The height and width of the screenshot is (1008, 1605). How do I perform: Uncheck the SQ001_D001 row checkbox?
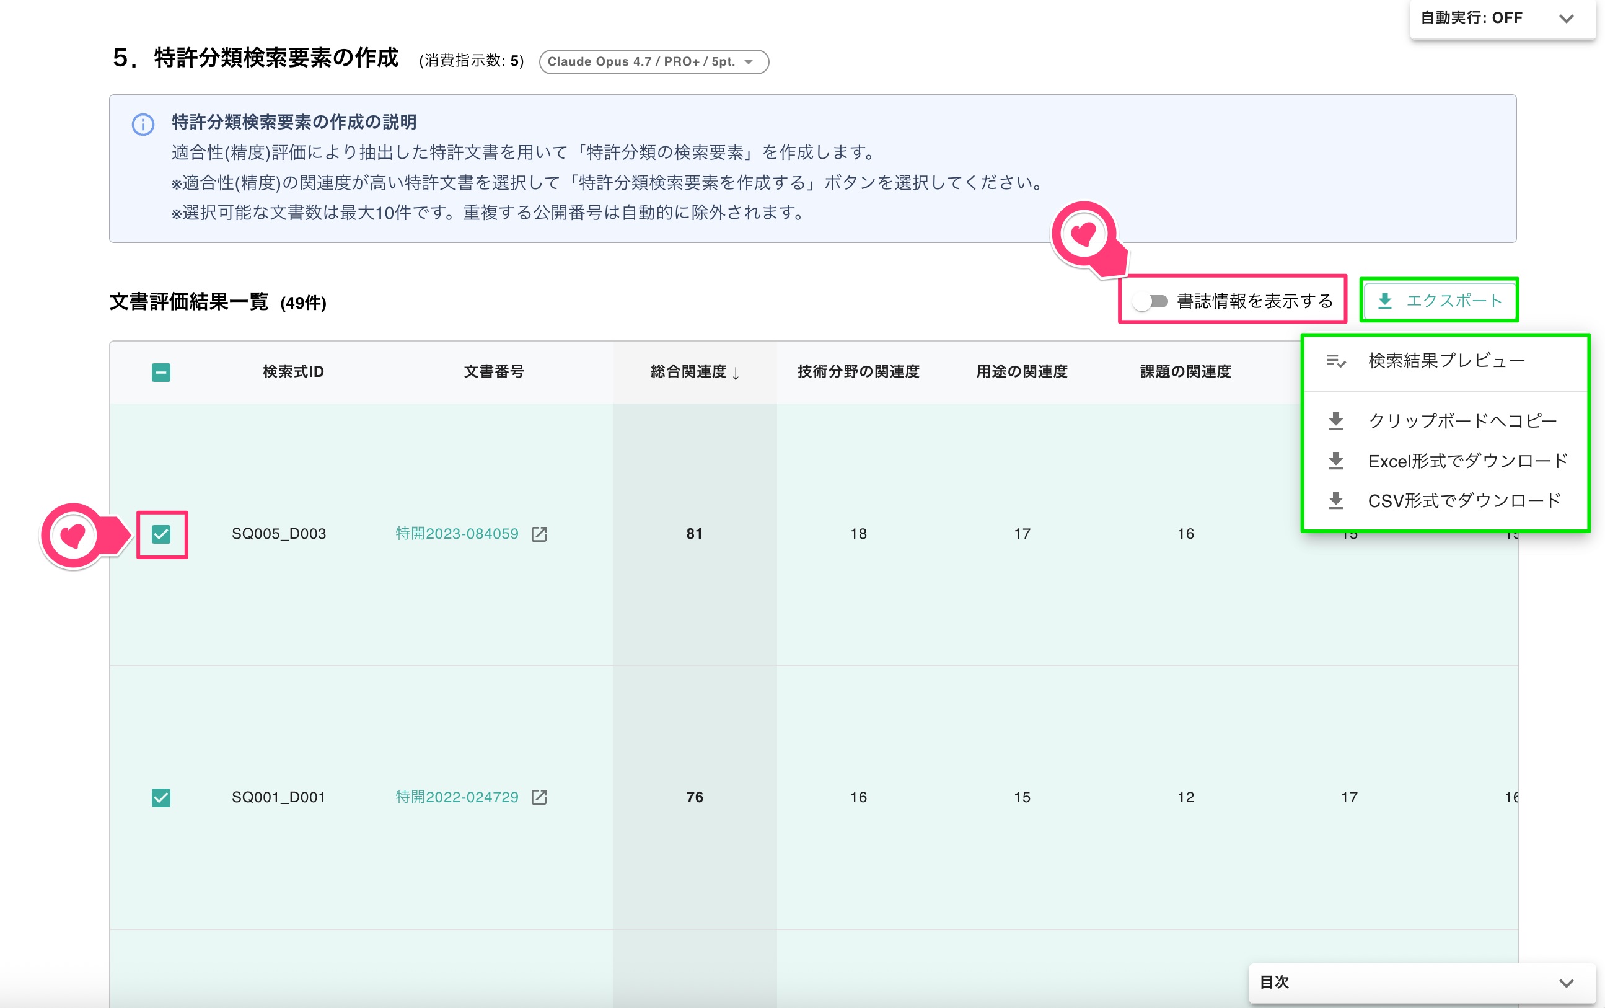point(161,797)
